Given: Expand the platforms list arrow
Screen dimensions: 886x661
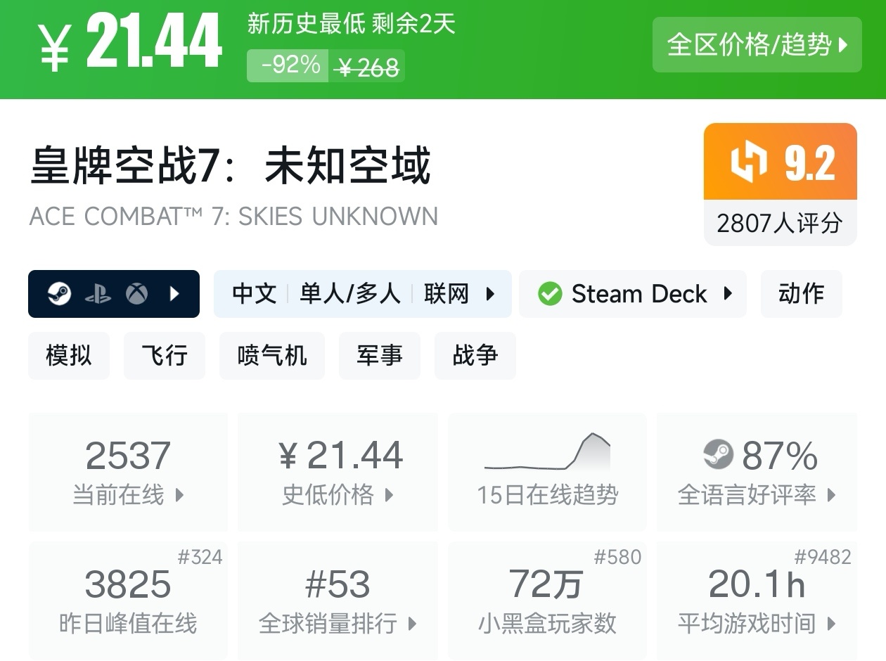Looking at the screenshot, I should click(174, 294).
